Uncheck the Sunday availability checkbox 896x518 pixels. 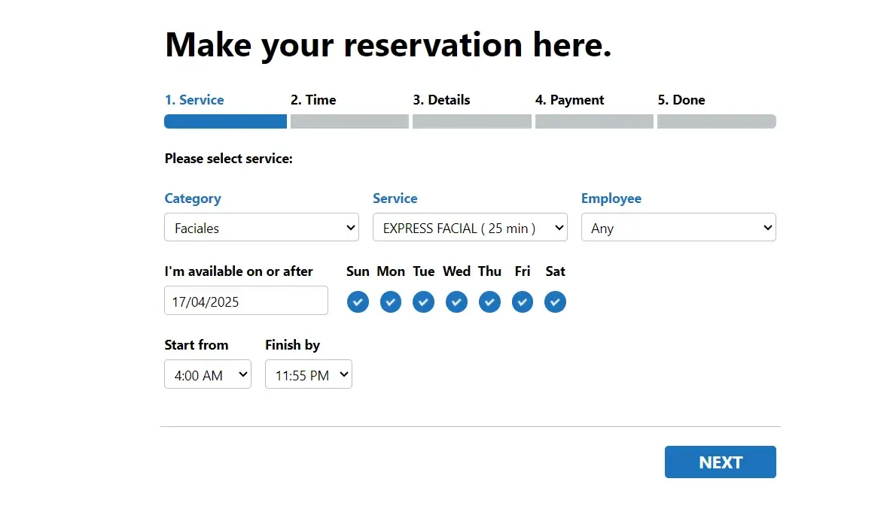tap(358, 302)
